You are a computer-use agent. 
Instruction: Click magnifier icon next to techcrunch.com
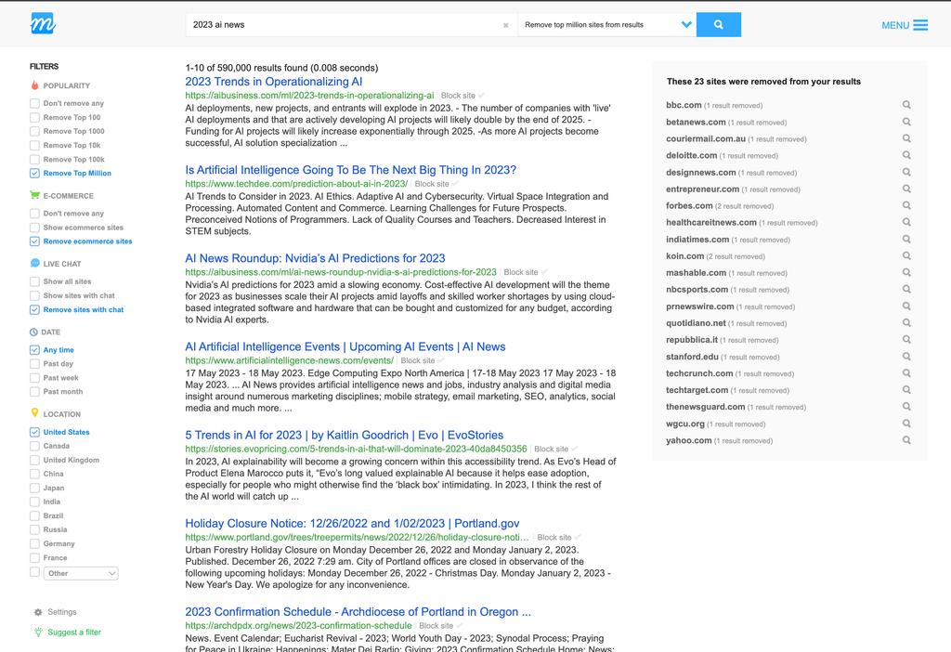pyautogui.click(x=906, y=373)
